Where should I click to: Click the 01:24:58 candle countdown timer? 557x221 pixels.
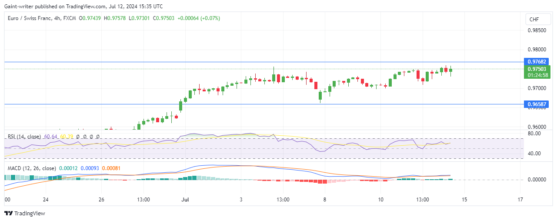point(537,75)
